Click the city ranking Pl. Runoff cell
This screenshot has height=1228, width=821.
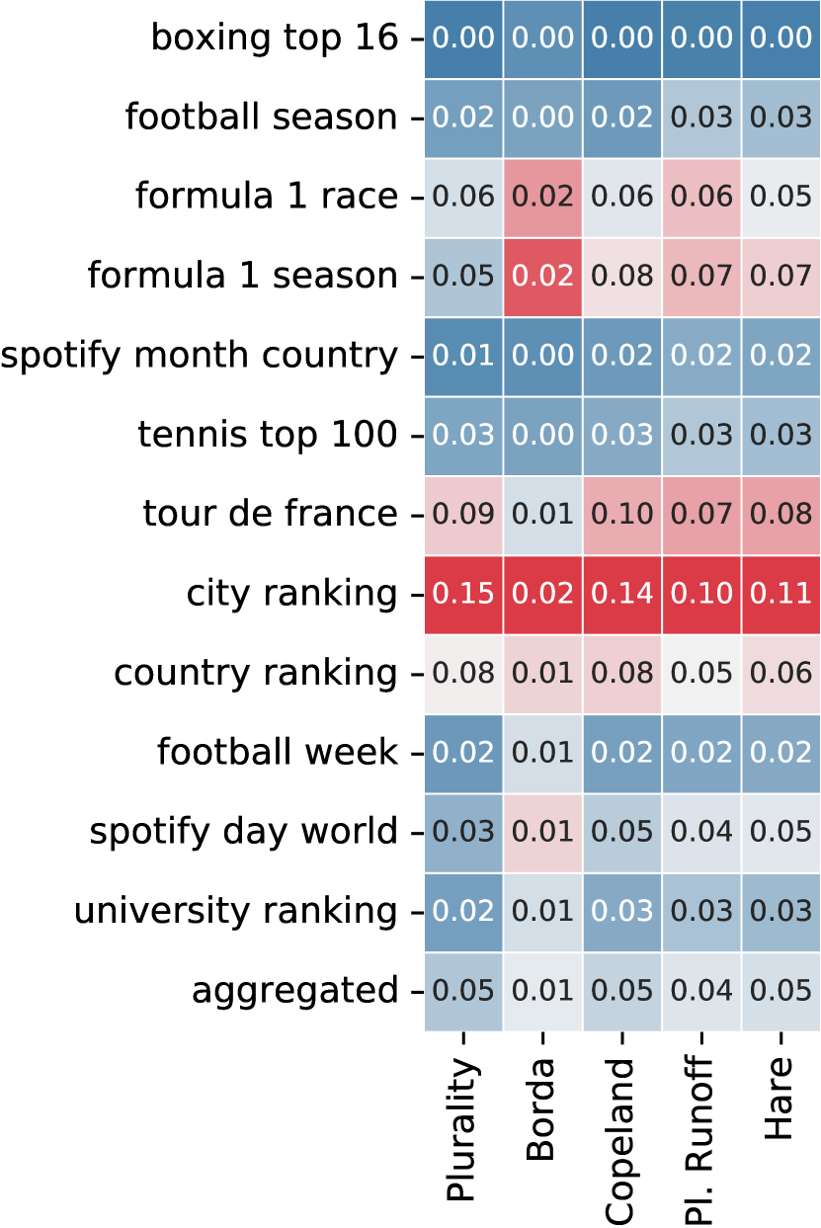[701, 594]
